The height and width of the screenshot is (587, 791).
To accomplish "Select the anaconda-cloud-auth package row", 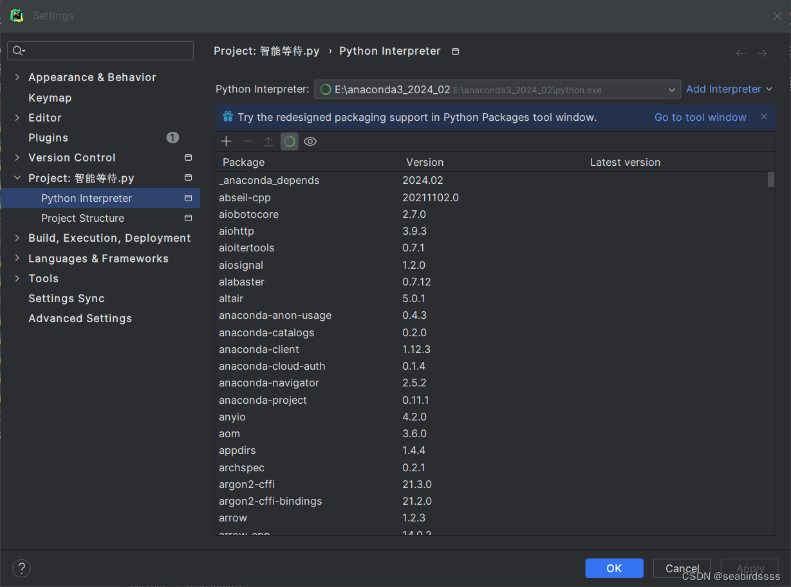I will 492,366.
